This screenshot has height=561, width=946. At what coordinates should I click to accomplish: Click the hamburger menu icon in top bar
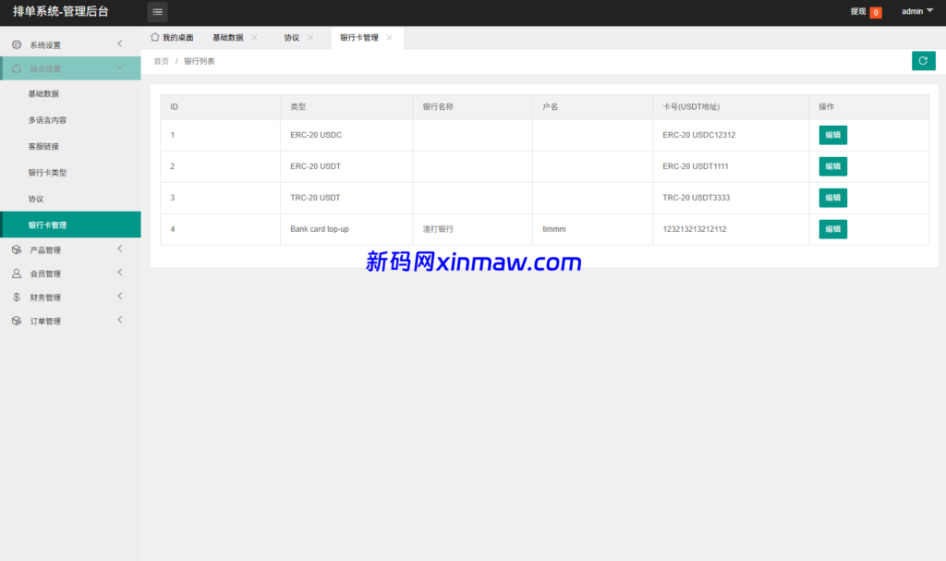click(157, 11)
